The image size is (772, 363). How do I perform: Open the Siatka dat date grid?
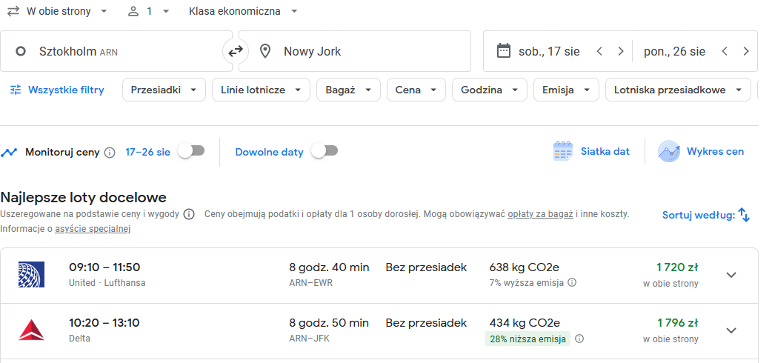[591, 152]
